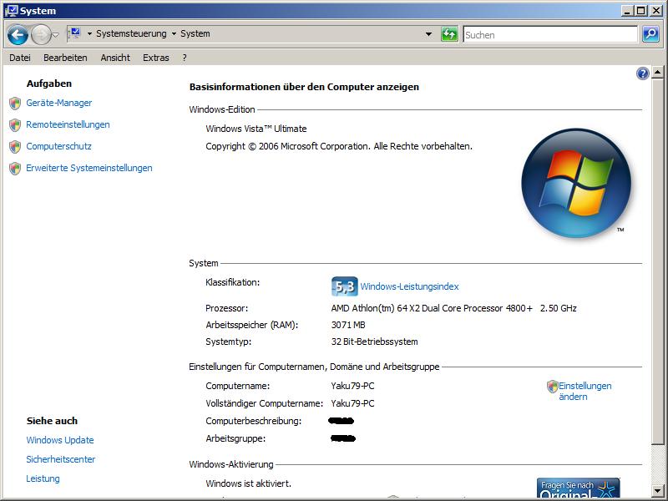Click the Windows Vista logo orb
Screen dimensions: 668x501
click(x=576, y=183)
